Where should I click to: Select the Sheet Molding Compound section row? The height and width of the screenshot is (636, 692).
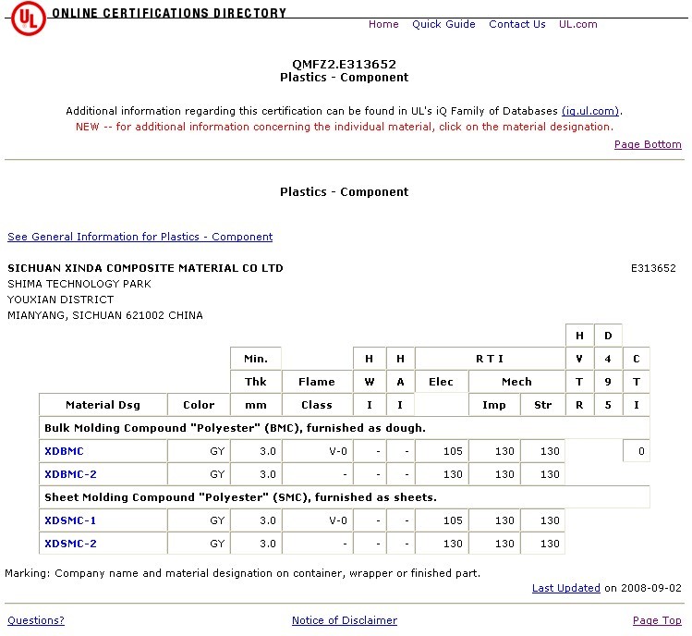tap(345, 497)
